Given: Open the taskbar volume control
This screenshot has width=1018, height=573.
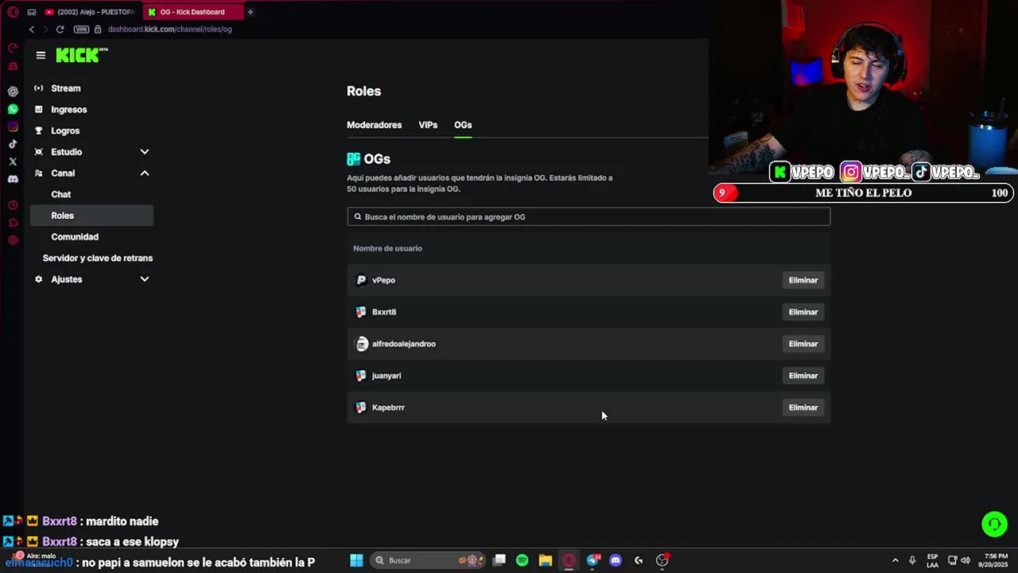Looking at the screenshot, I should [x=966, y=560].
